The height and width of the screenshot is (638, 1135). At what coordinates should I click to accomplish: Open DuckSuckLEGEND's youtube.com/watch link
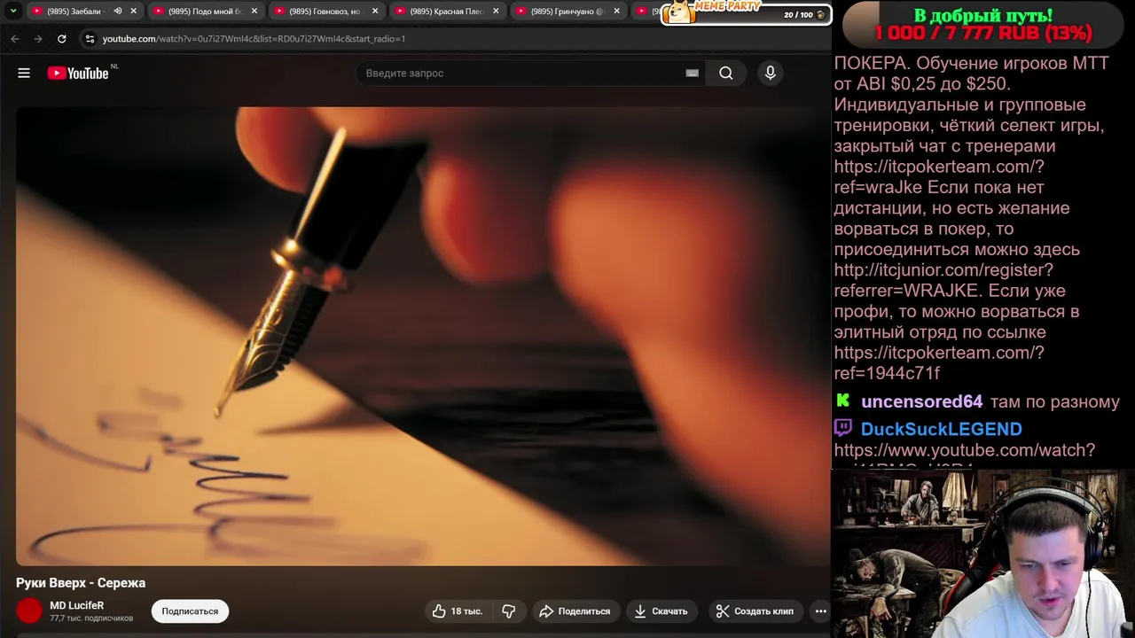(965, 455)
